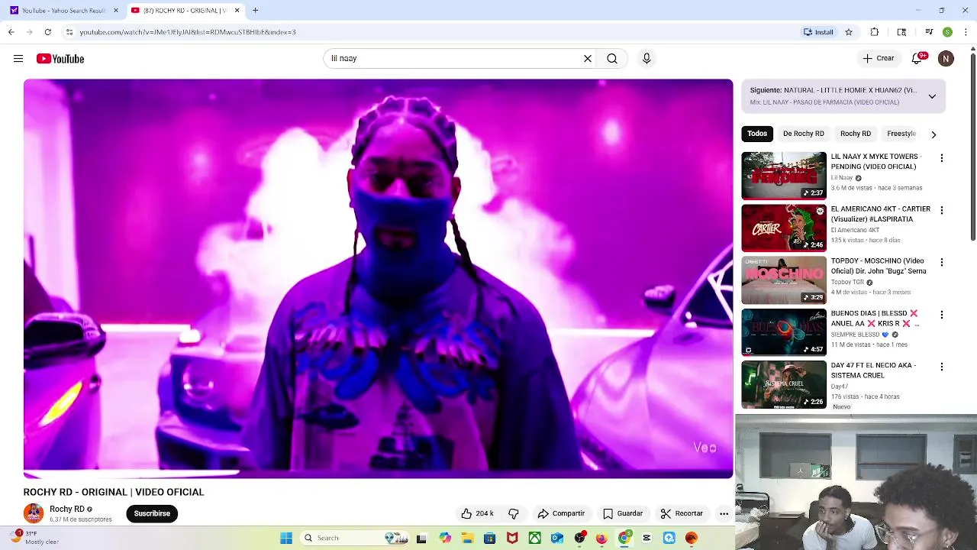Open YouTube notifications bell
Viewport: 977px width, 550px height.
[917, 58]
